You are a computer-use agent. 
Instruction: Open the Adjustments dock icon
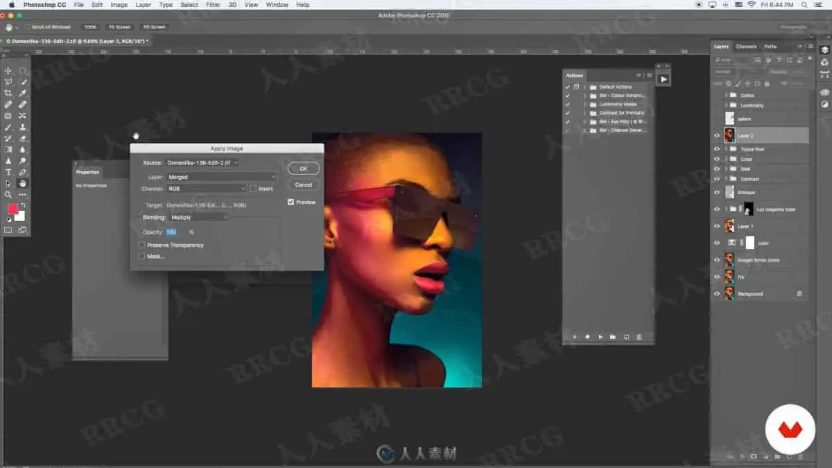click(825, 105)
